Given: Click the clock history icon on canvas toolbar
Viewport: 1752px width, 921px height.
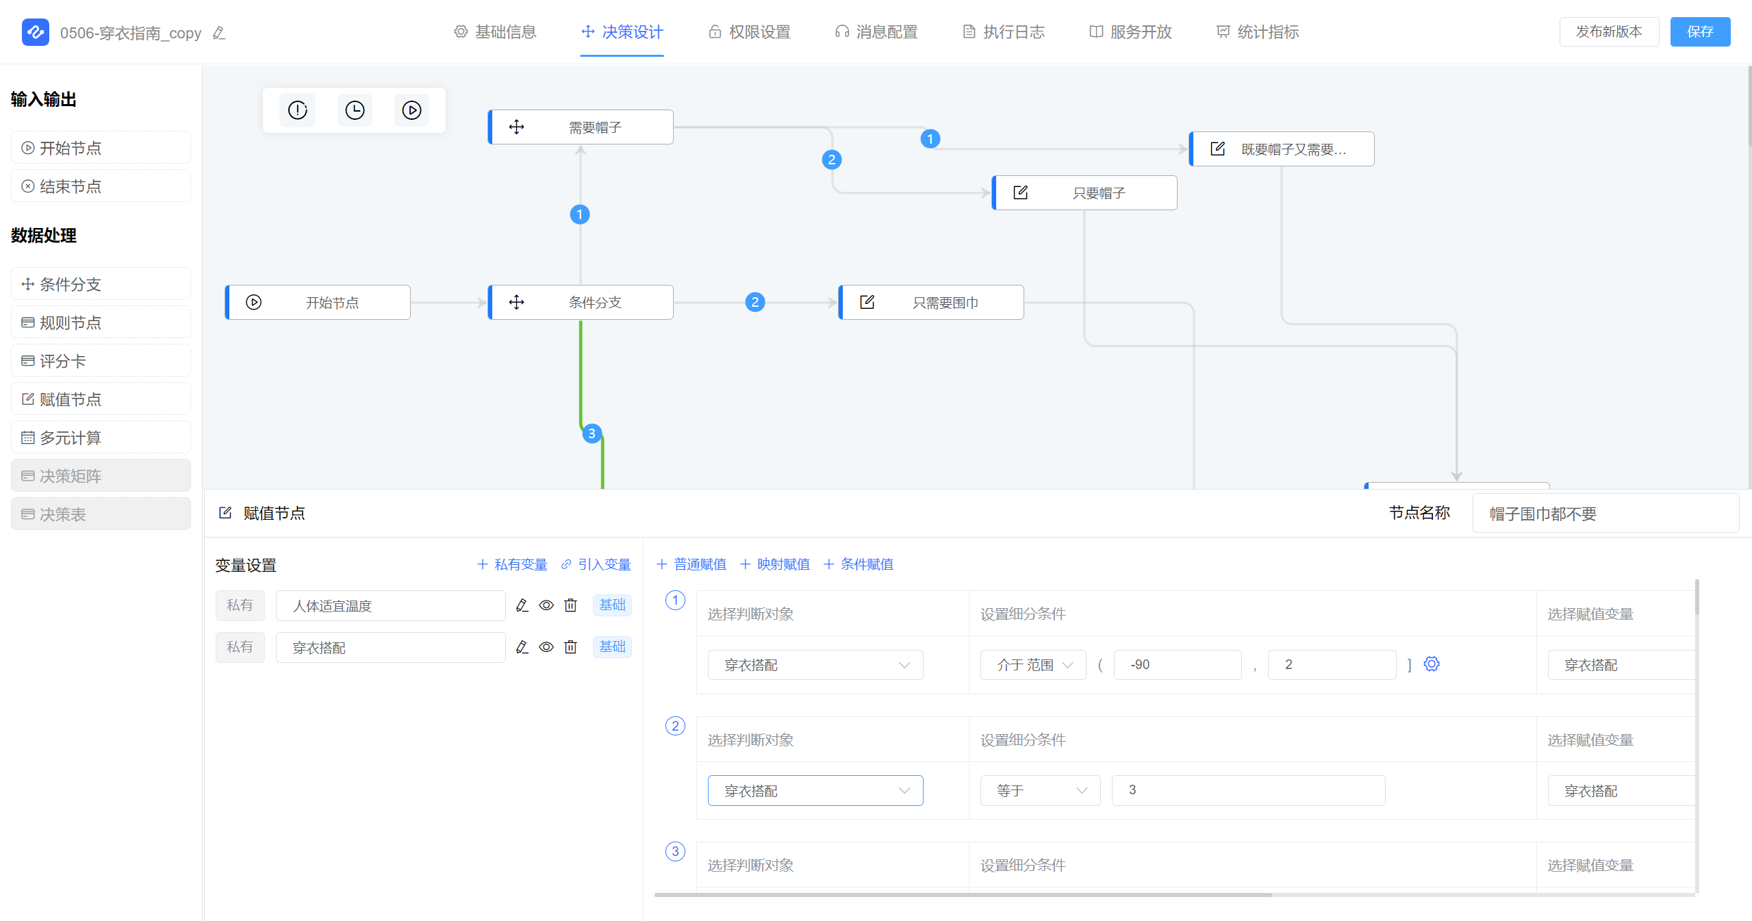Looking at the screenshot, I should pos(355,110).
